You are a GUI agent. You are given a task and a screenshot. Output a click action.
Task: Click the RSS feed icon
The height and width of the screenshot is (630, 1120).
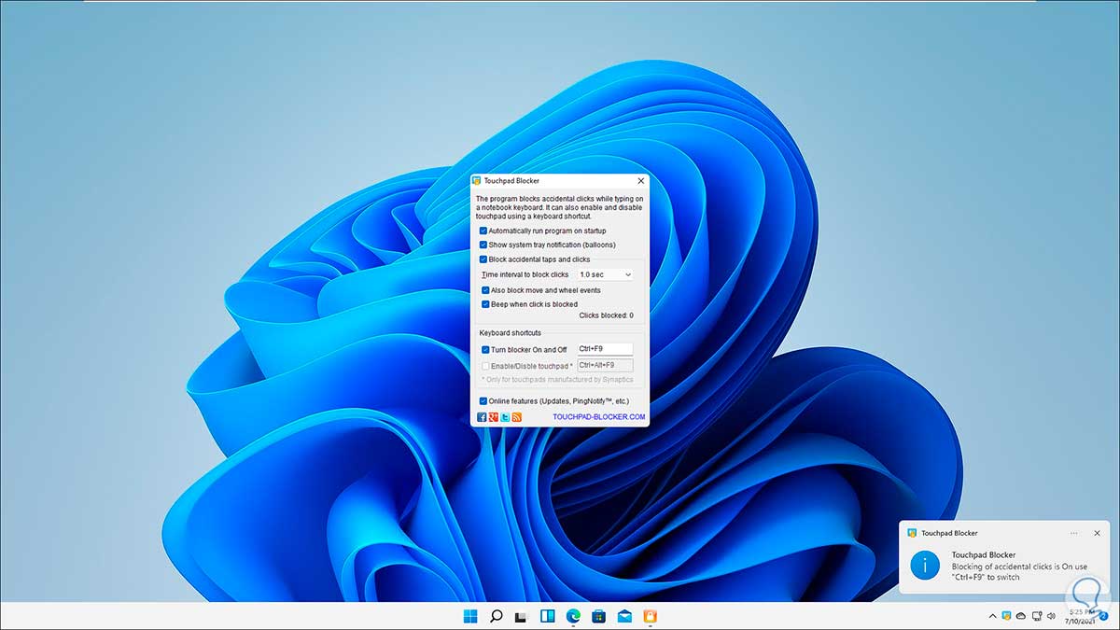coord(516,417)
